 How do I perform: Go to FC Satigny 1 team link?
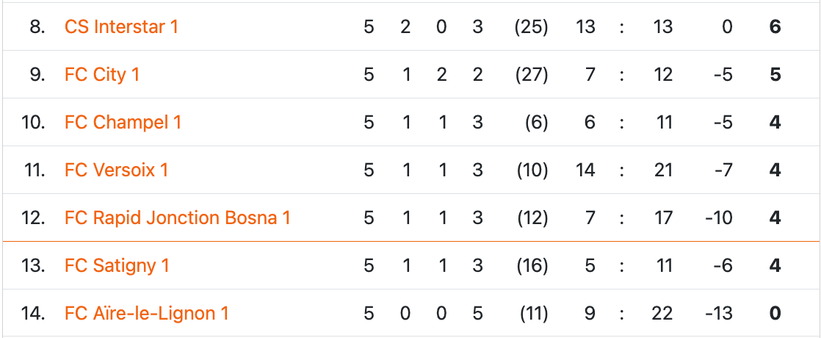point(117,266)
